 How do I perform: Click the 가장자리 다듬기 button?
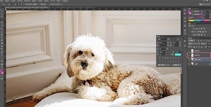pos(56,4)
